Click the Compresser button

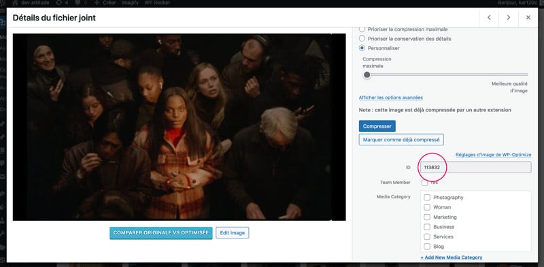(377, 126)
